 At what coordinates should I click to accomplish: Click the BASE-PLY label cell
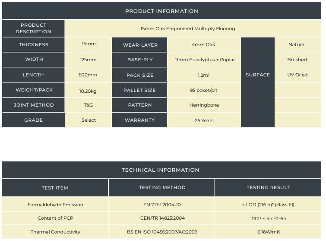pos(140,60)
